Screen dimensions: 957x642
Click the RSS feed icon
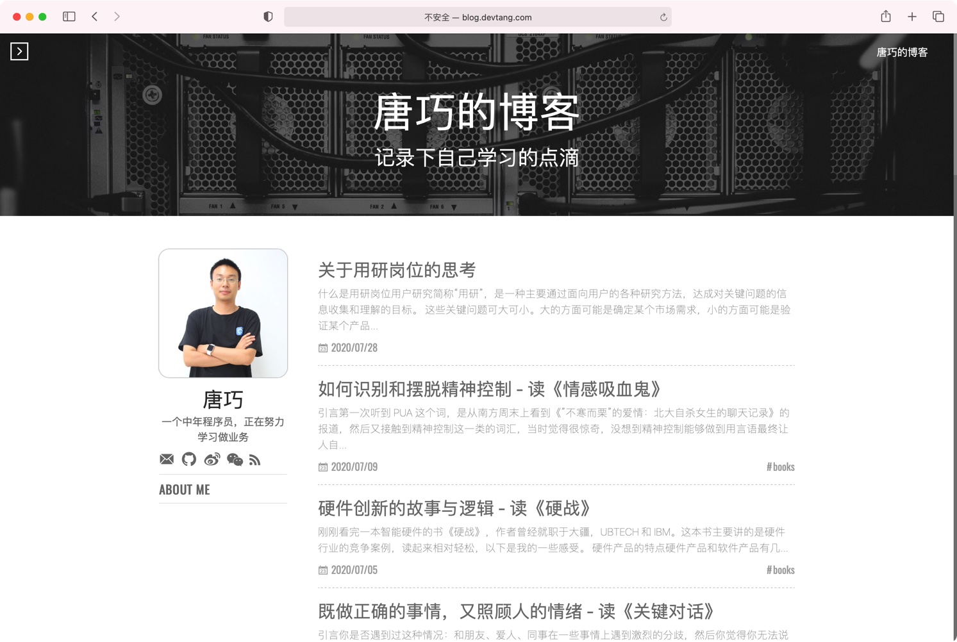(255, 459)
